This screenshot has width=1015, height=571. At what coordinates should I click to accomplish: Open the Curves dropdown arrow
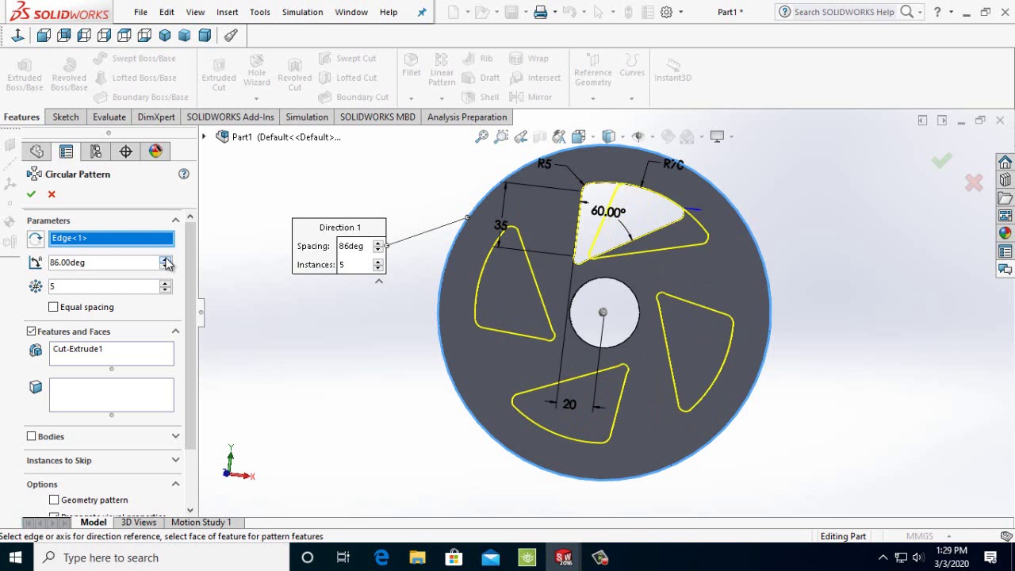pyautogui.click(x=631, y=98)
